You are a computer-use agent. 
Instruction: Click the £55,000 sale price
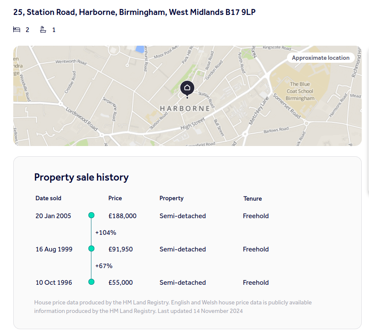point(121,283)
